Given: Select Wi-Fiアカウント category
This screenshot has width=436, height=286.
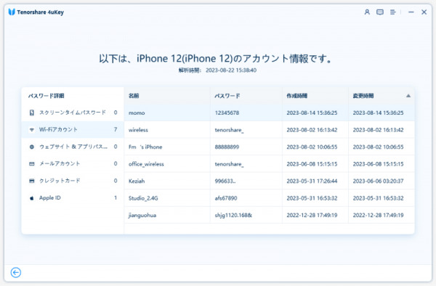Looking at the screenshot, I should coord(73,130).
